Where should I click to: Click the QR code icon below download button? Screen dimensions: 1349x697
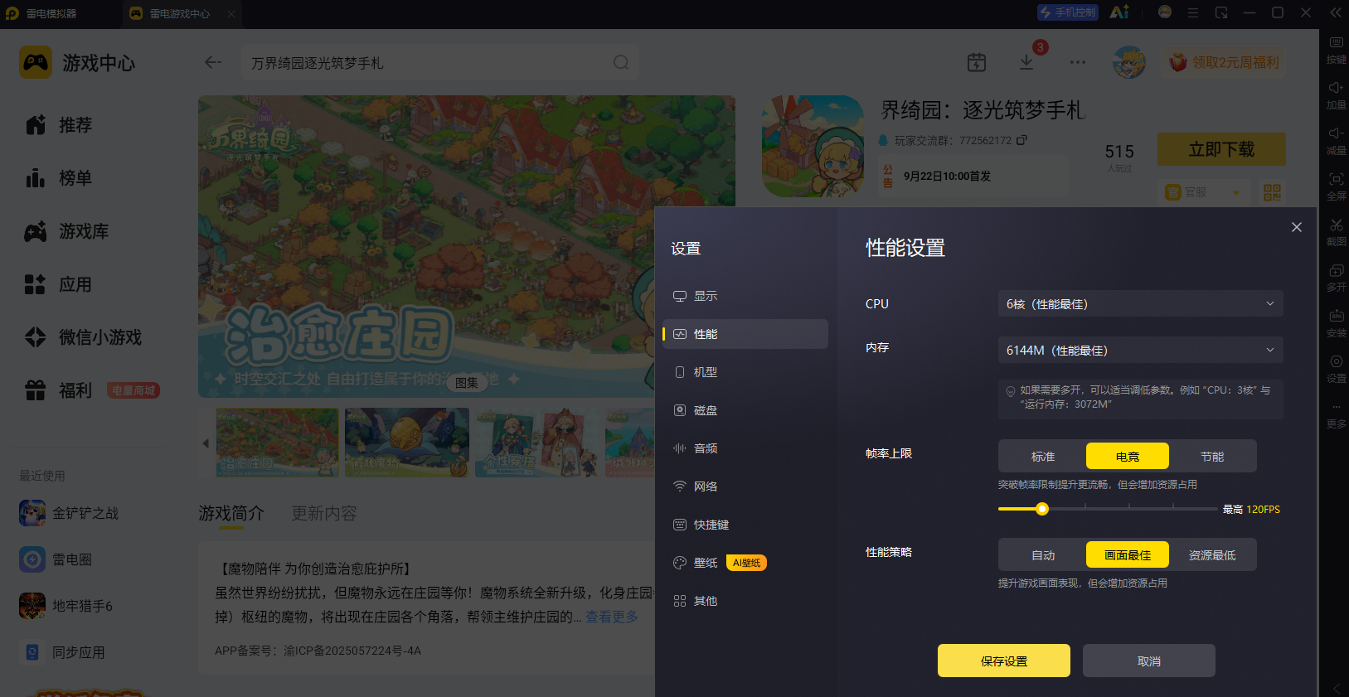[x=1272, y=192]
